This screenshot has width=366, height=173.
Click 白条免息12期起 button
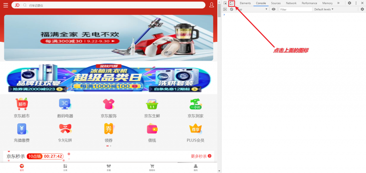(174, 89)
